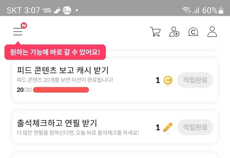Tap the pencil reward icon
This screenshot has height=158, width=230.
pyautogui.click(x=167, y=127)
